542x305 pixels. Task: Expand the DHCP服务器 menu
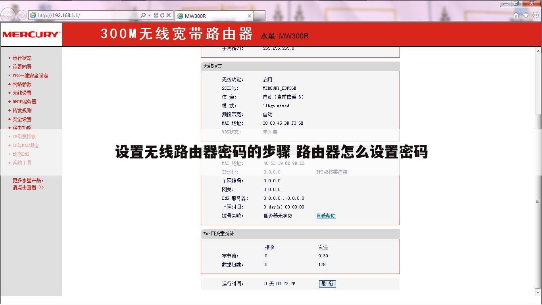[x=24, y=102]
